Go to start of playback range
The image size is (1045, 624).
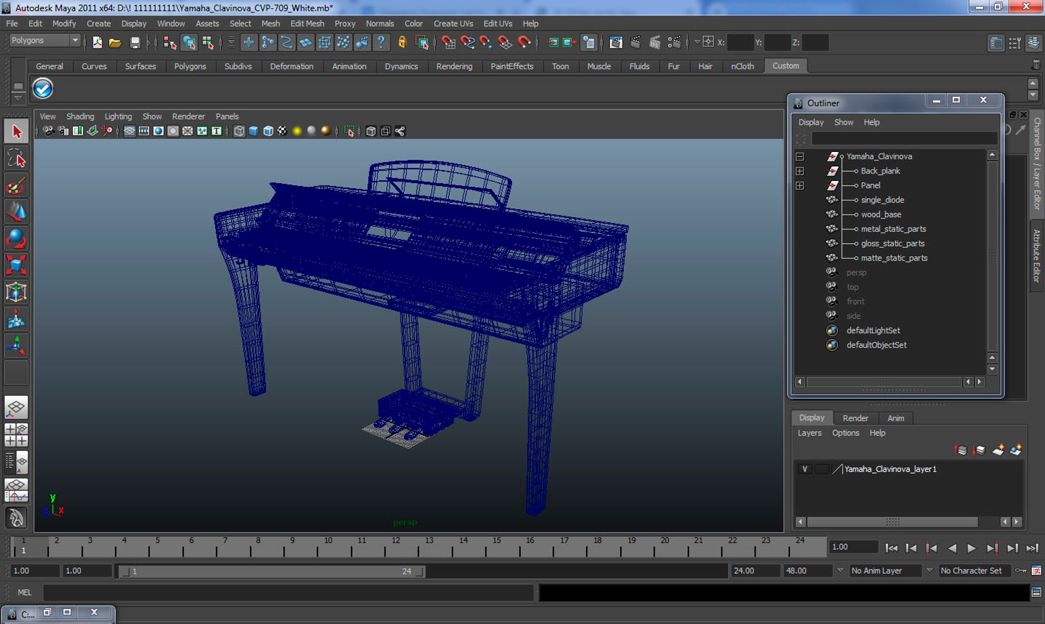pos(891,548)
